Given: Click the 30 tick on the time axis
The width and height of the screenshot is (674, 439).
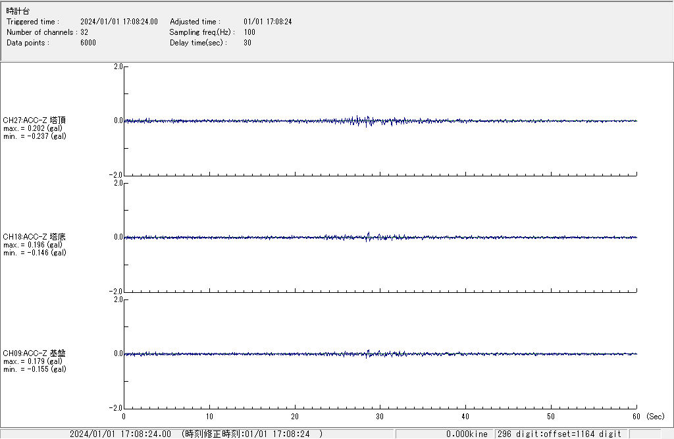Looking at the screenshot, I should [380, 417].
